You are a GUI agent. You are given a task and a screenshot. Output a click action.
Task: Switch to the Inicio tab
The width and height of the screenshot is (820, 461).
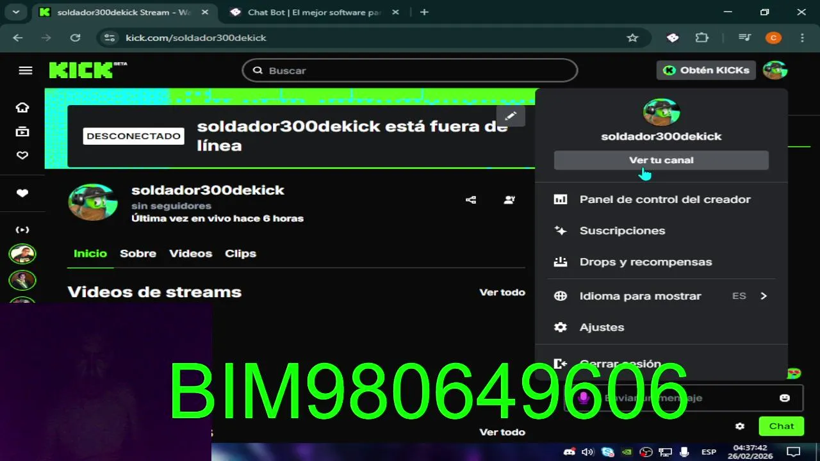[x=90, y=254]
